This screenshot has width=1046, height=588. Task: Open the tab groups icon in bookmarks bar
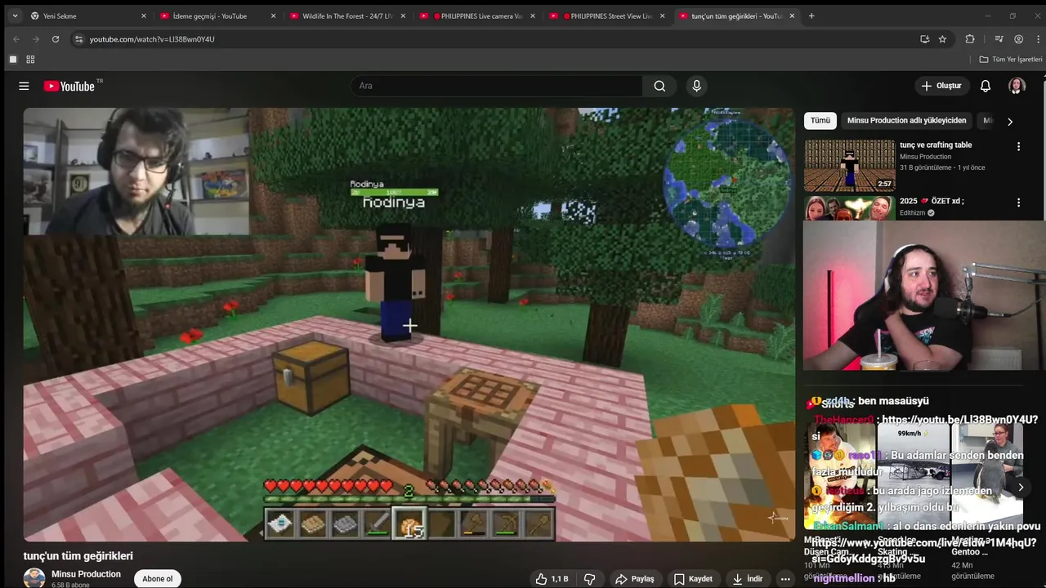12,60
